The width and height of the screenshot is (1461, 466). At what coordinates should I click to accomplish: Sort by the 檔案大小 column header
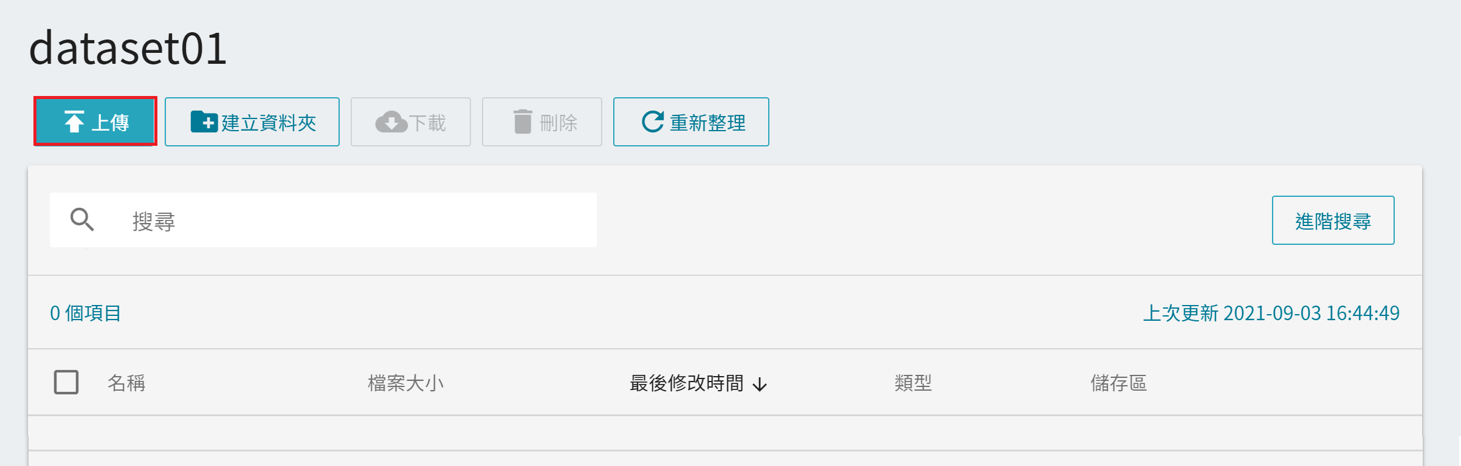(x=405, y=383)
